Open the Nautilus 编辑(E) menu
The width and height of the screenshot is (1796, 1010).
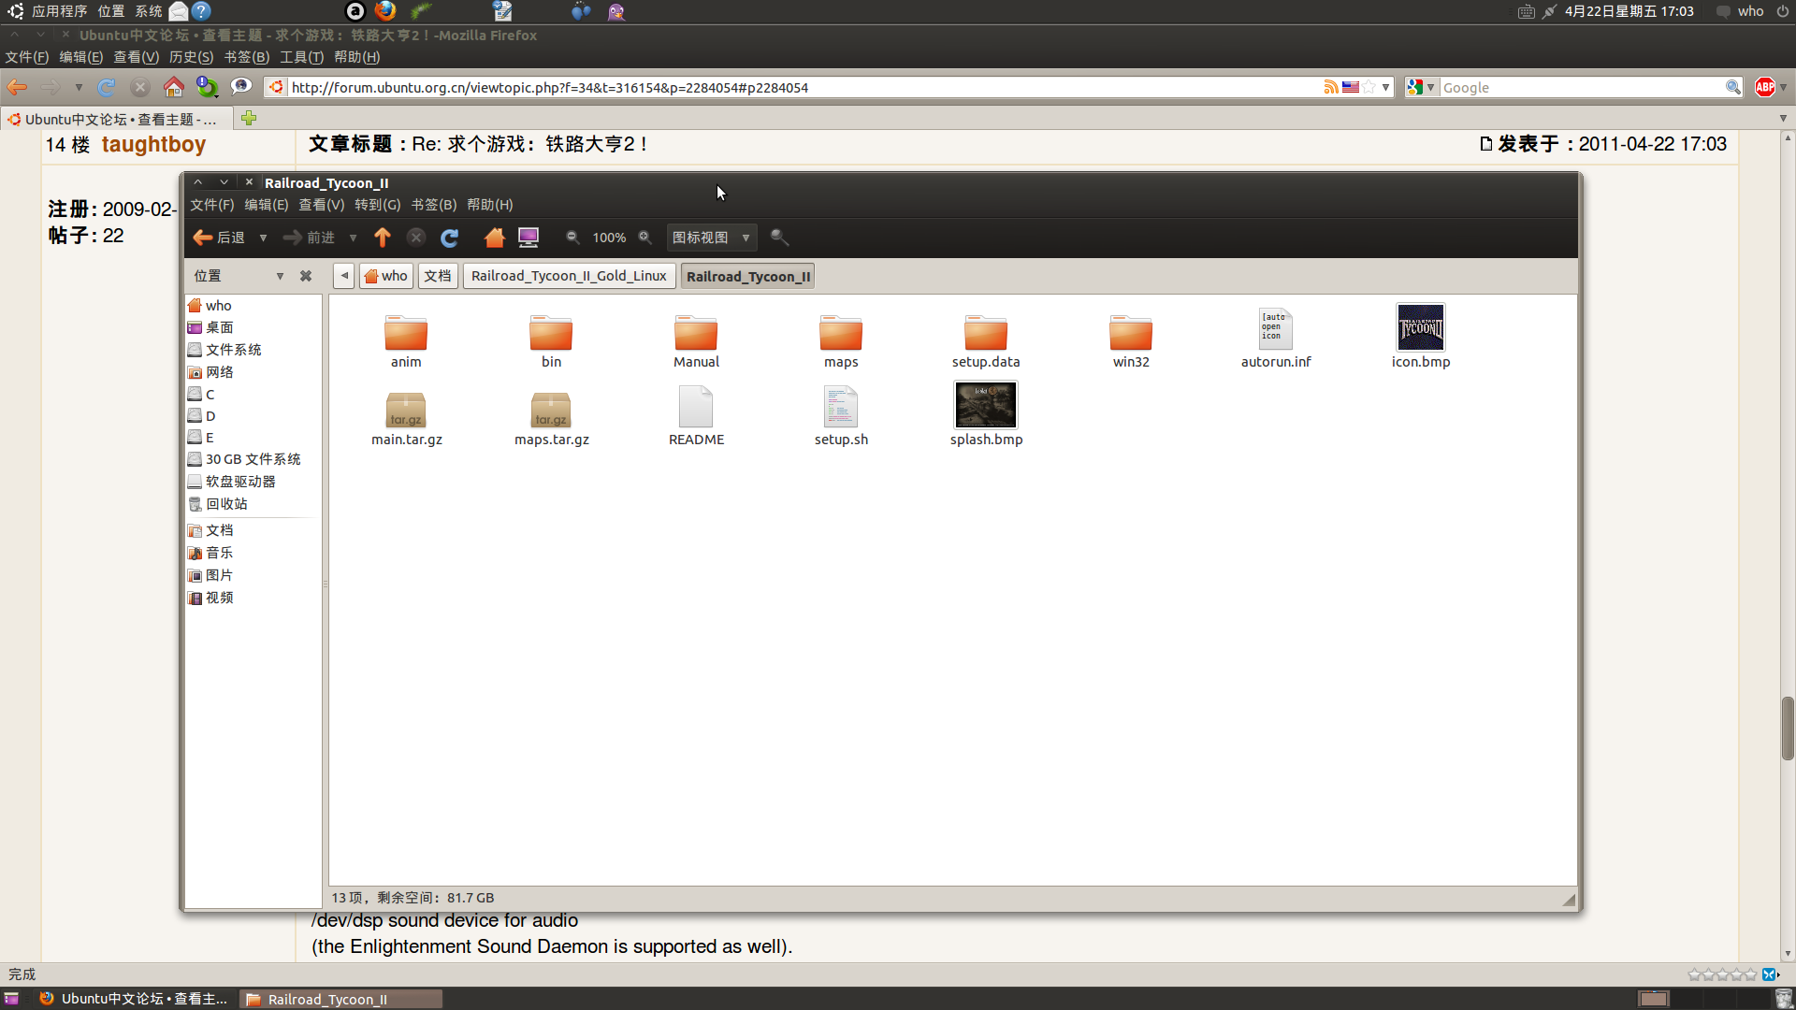(x=267, y=205)
